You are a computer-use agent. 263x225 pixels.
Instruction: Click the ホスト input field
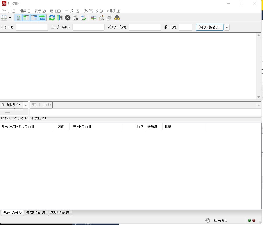click(x=32, y=27)
